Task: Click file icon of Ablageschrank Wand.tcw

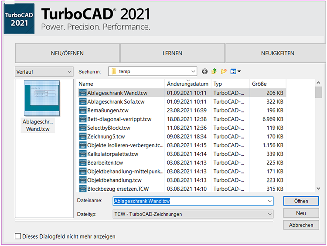Action: (x=83, y=93)
